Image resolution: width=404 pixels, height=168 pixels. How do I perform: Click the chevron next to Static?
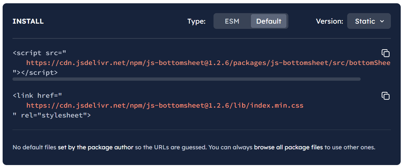[382, 21]
